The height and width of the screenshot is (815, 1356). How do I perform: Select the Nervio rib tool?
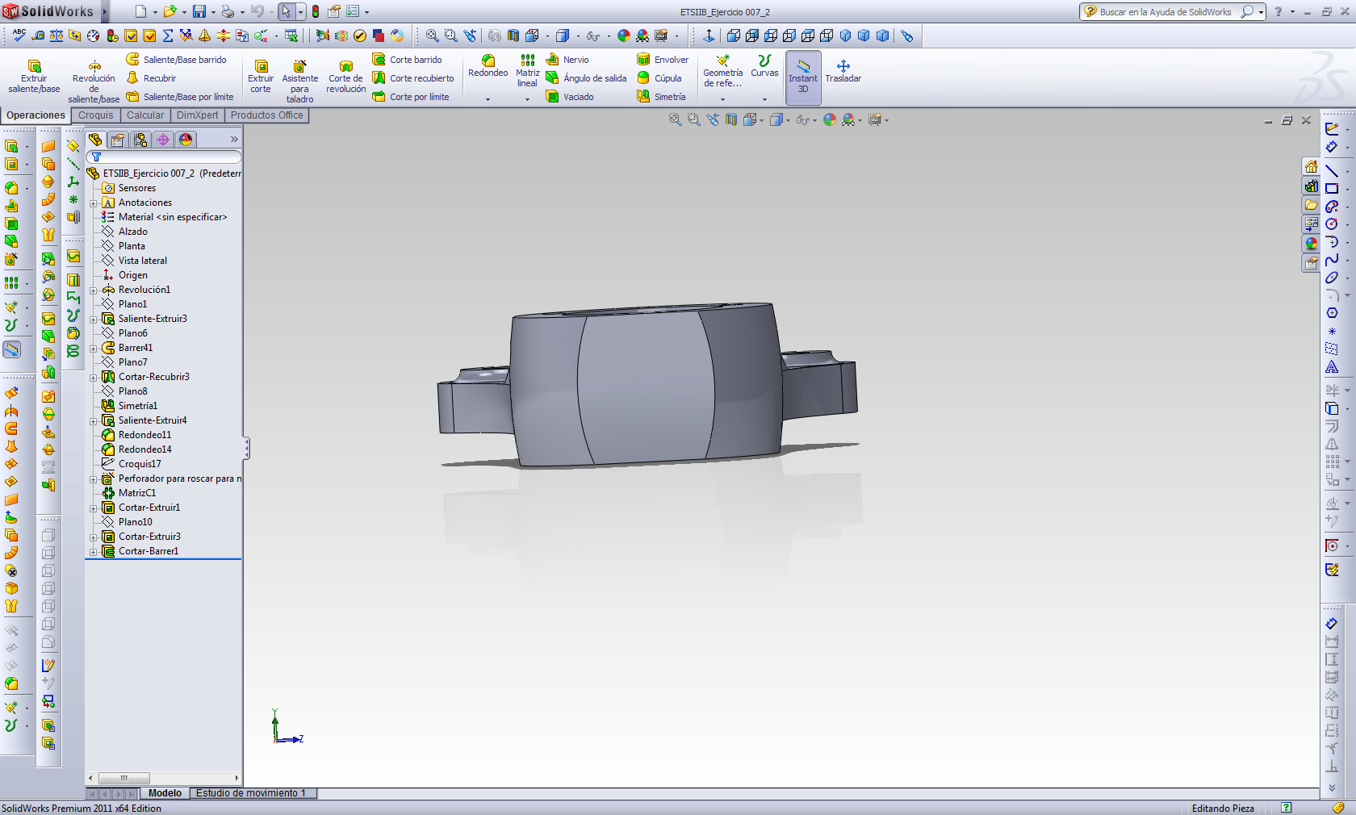tap(567, 60)
